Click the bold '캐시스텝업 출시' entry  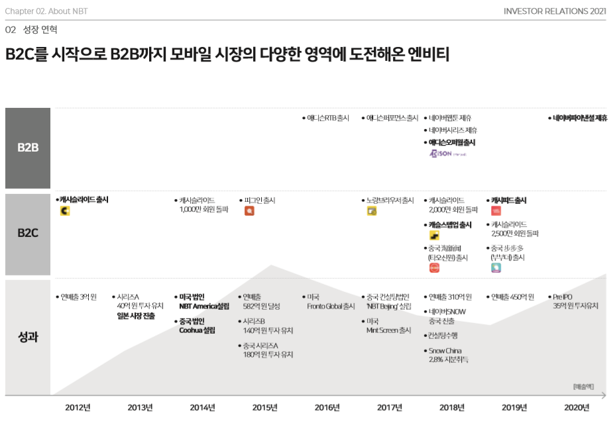[450, 225]
